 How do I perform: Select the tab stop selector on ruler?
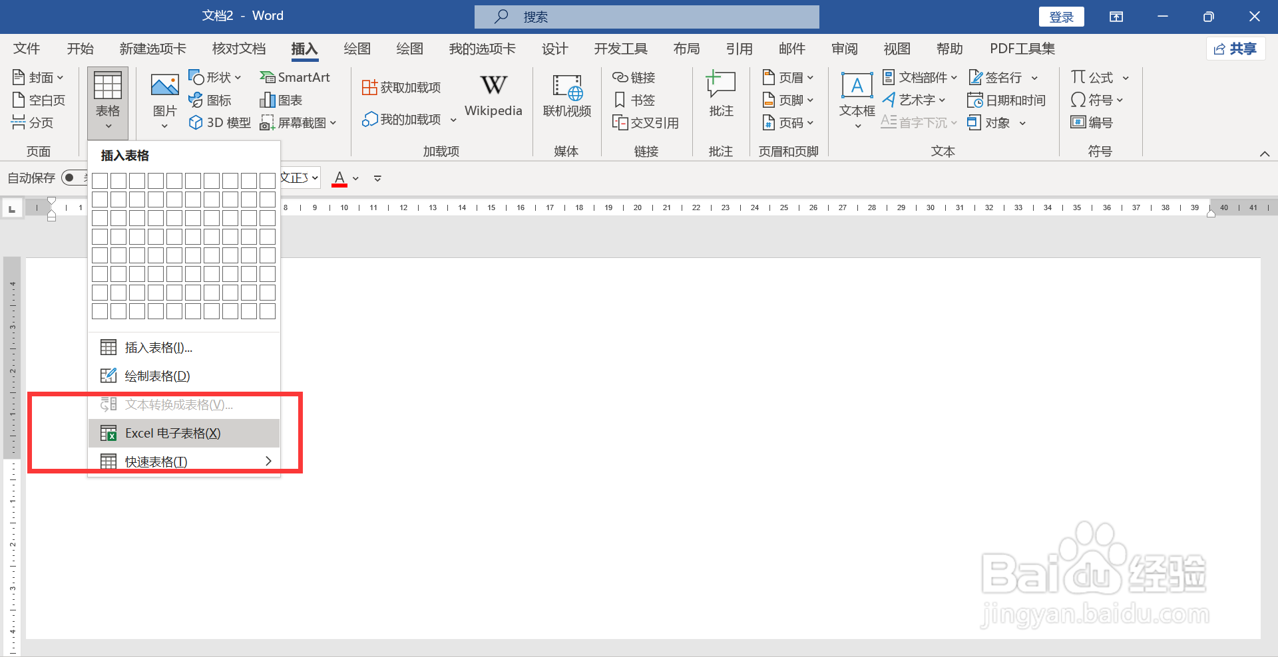coord(12,208)
